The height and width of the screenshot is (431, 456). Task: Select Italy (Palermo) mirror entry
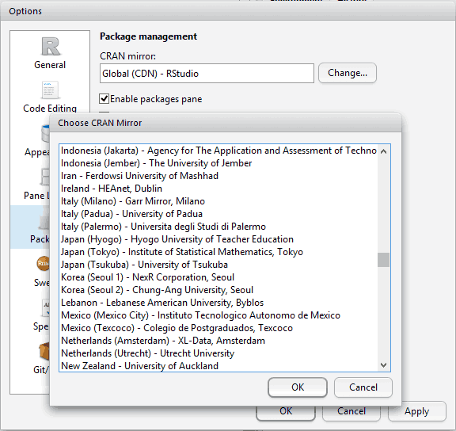point(218,227)
